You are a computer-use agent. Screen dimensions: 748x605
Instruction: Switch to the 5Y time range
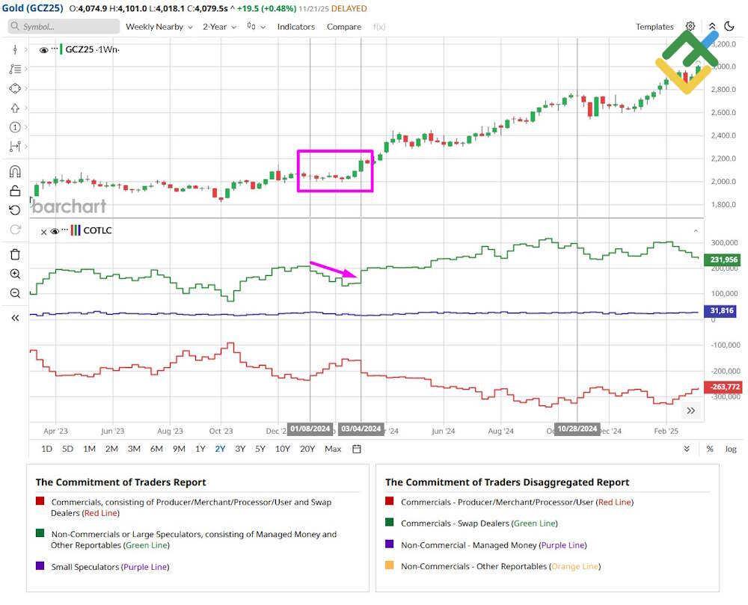[260, 449]
